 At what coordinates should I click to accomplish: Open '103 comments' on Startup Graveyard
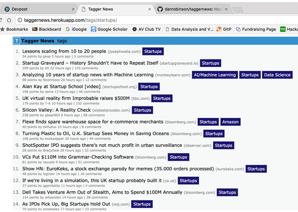coord(86,68)
